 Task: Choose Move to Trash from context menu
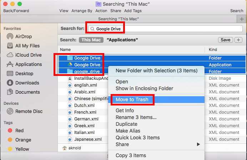coord(132,99)
